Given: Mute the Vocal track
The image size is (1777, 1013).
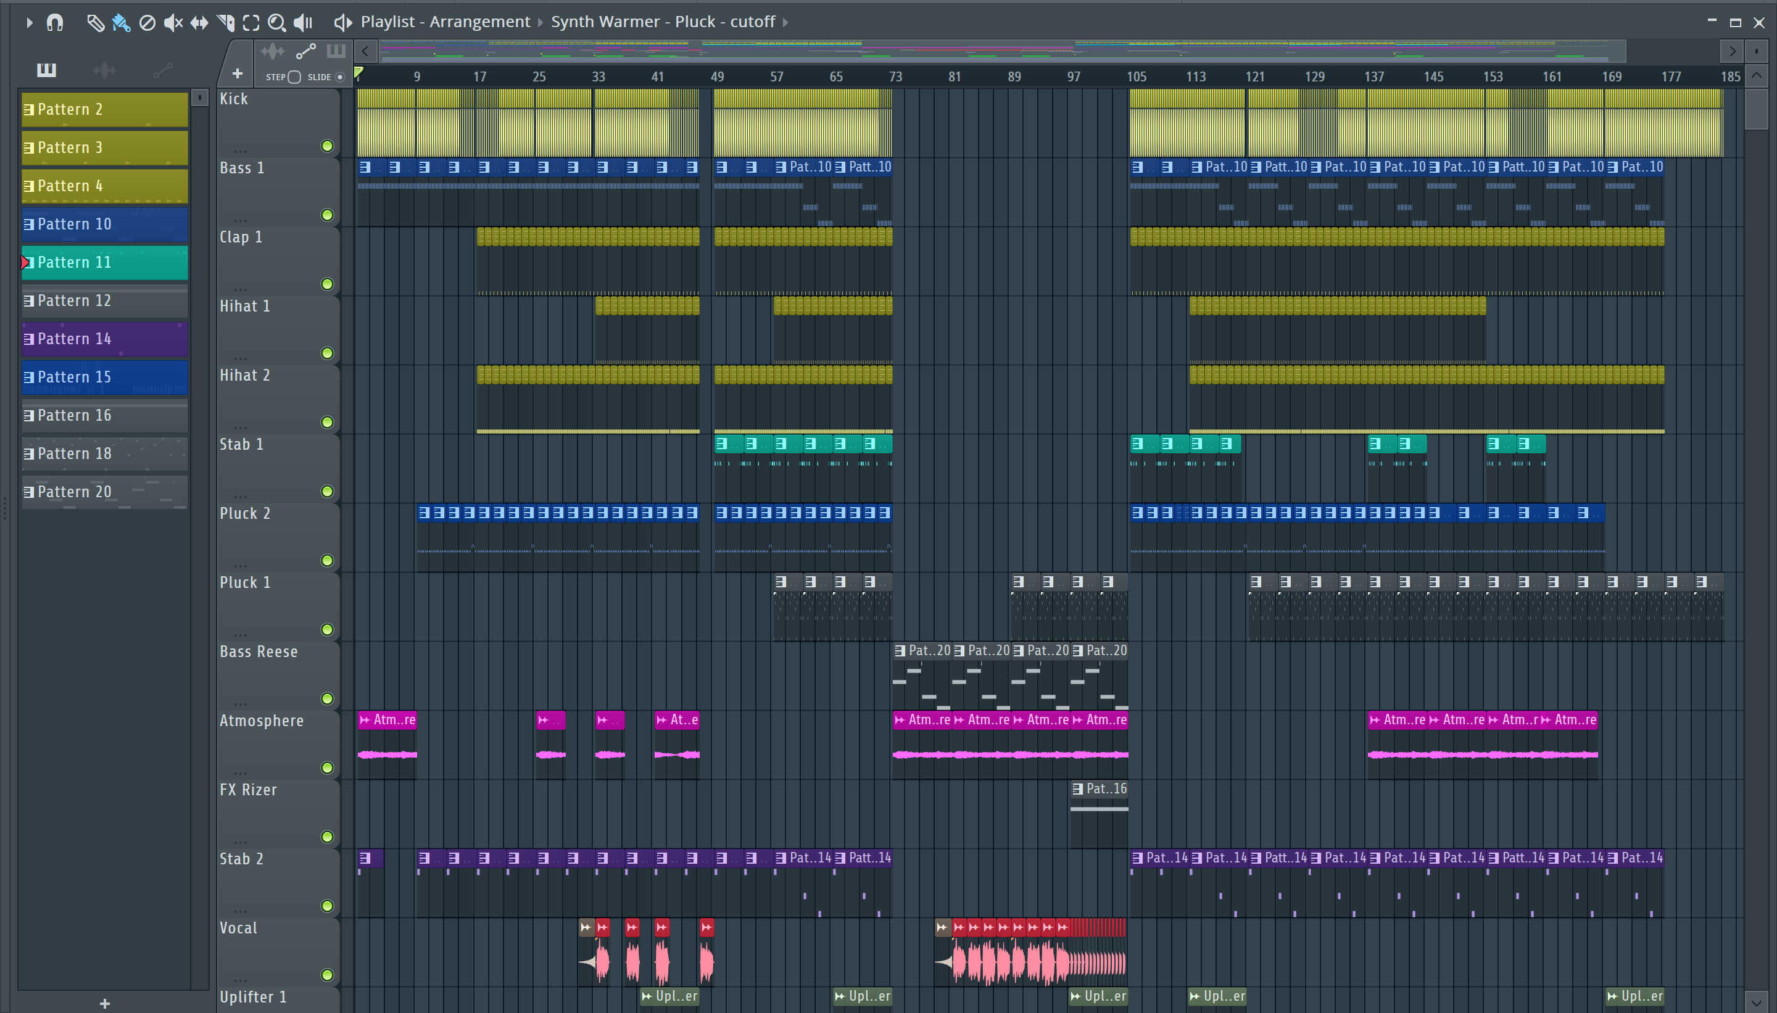Looking at the screenshot, I should tap(327, 975).
